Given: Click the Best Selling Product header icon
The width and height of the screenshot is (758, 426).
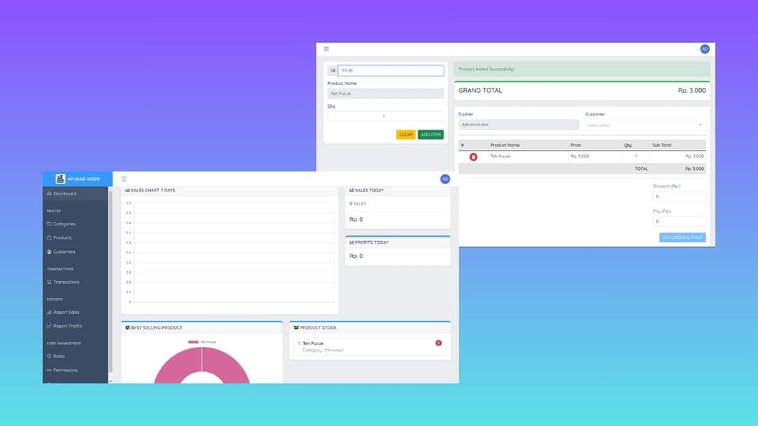Looking at the screenshot, I should pyautogui.click(x=128, y=328).
